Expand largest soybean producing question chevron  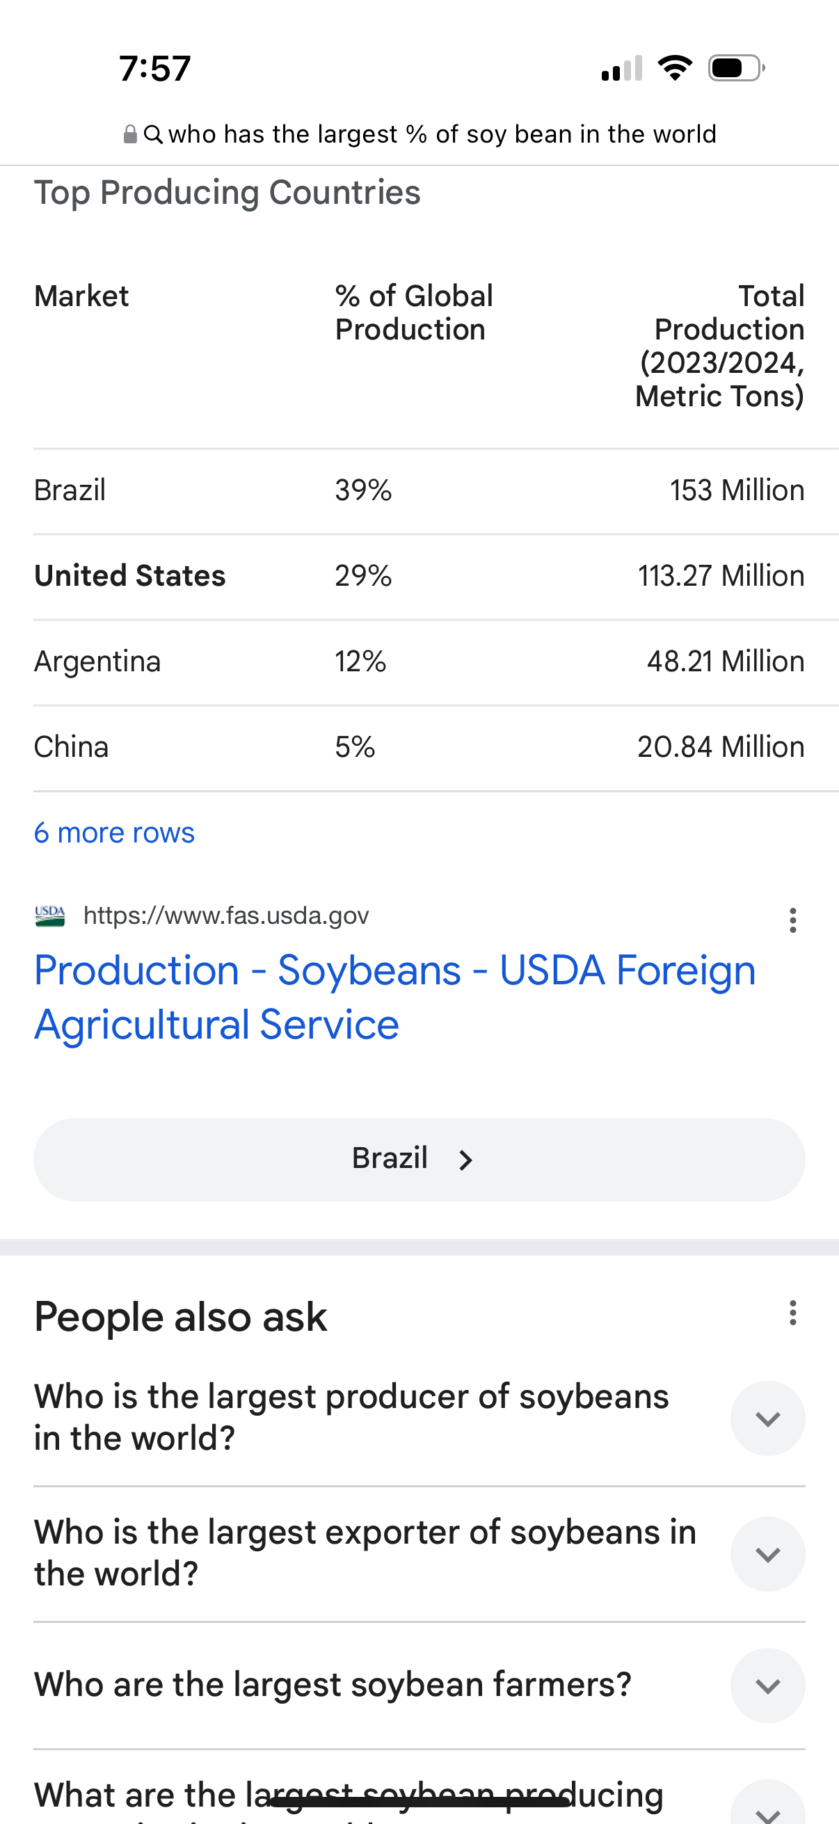coord(767,1809)
